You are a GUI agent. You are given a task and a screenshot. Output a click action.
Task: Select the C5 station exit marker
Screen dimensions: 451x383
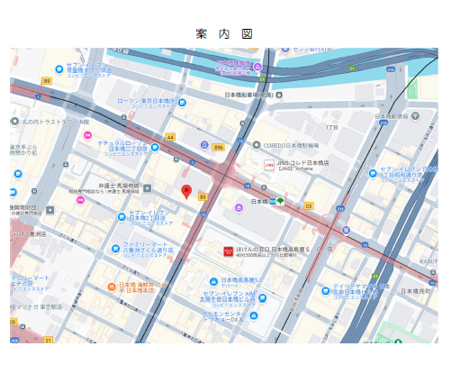point(309,205)
